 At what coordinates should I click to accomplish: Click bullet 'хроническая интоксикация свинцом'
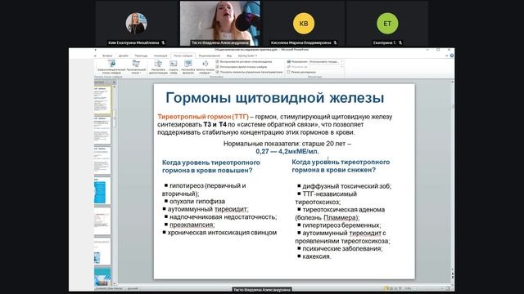[222, 233]
